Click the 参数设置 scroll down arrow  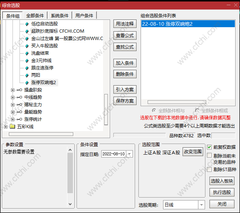click(70, 204)
